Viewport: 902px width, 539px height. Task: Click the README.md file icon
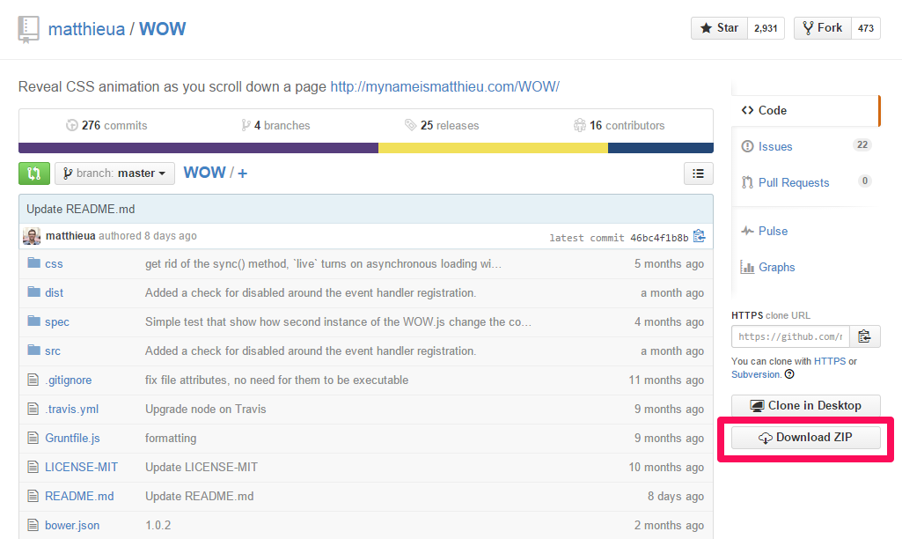tap(33, 496)
